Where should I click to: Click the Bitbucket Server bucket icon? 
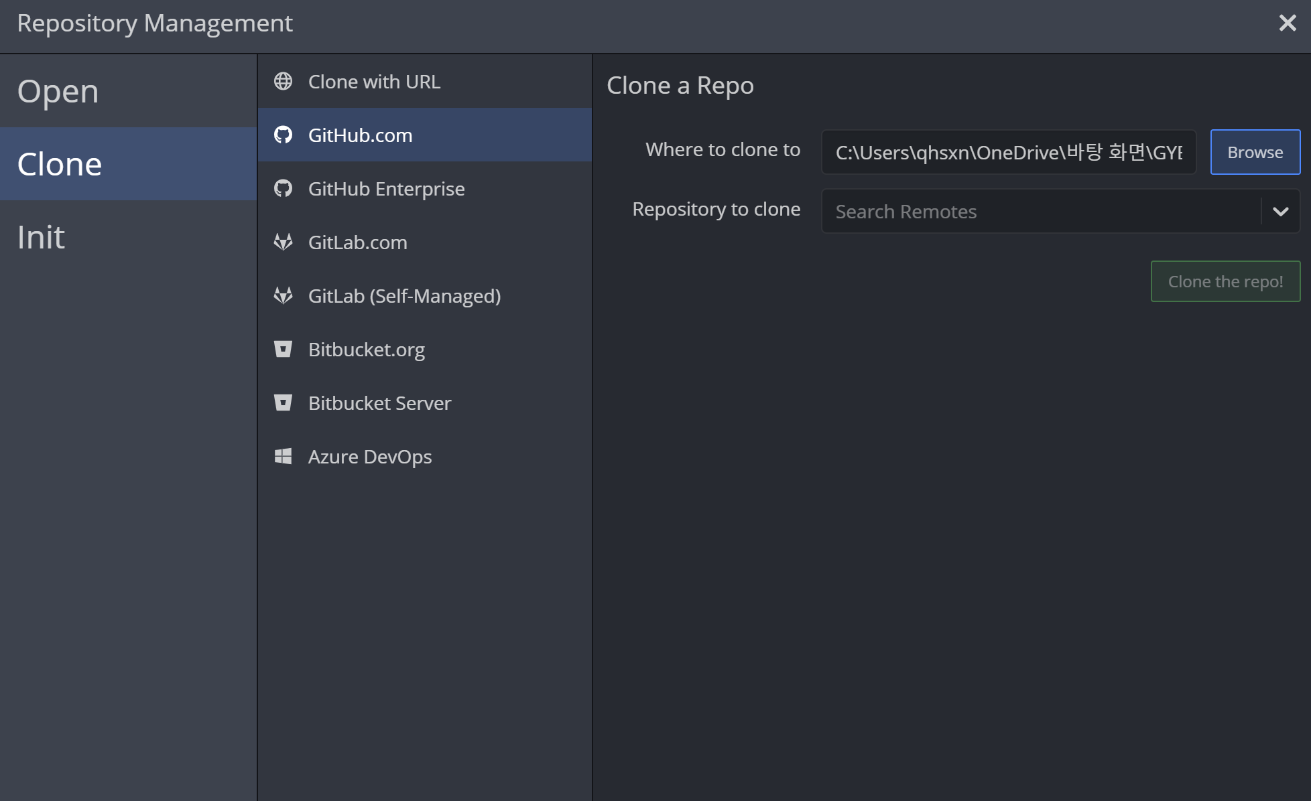tap(283, 403)
